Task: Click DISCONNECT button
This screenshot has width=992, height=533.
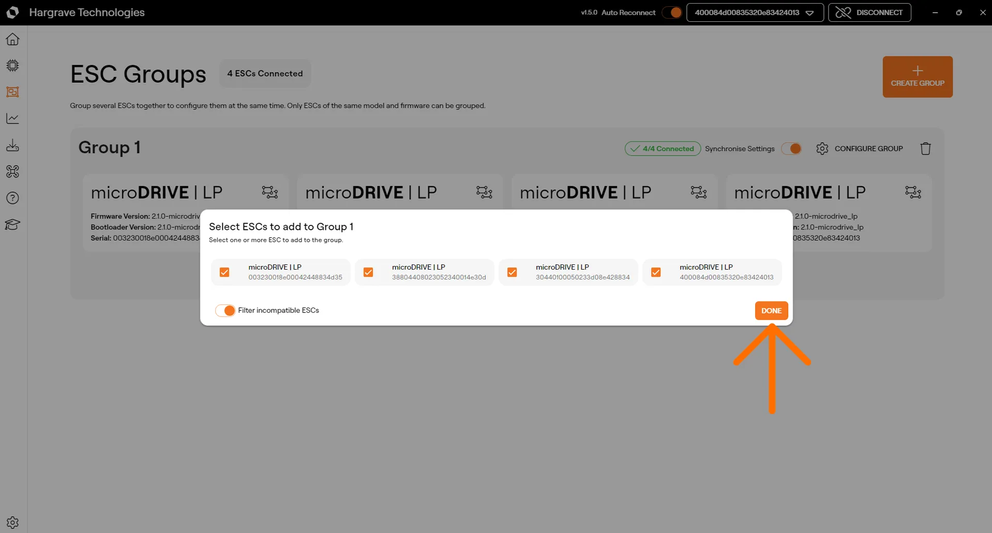Action: click(x=869, y=12)
